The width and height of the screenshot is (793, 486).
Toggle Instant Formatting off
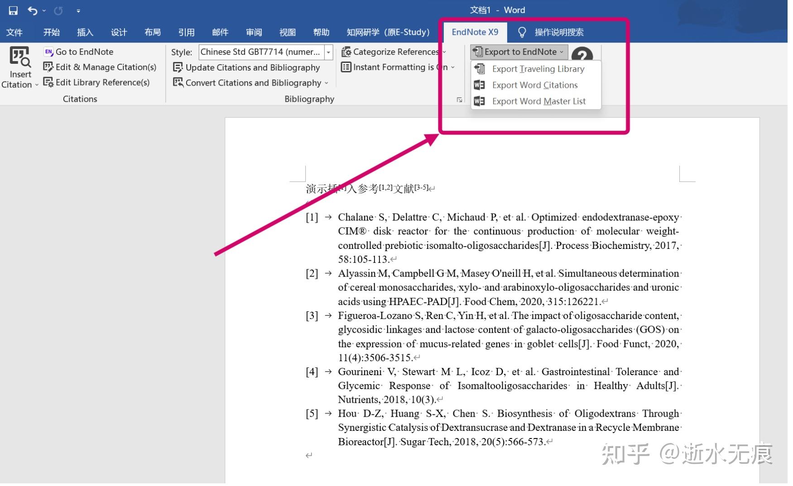399,67
